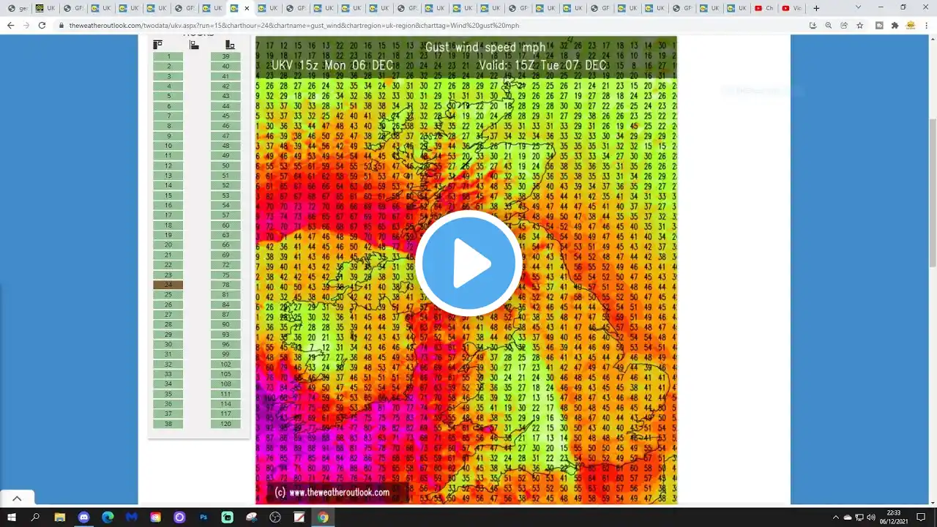Open Windows taskbar search

[x=35, y=517]
